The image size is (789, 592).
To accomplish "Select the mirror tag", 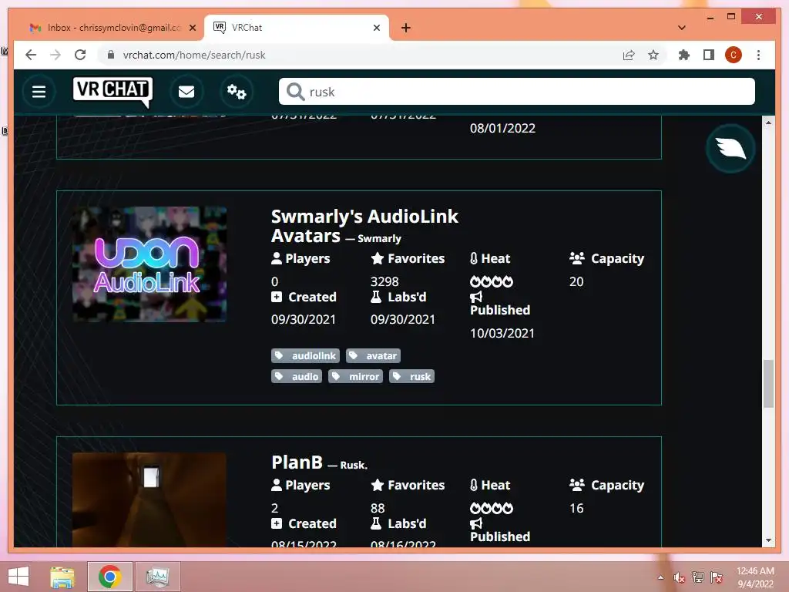I will 355,376.
